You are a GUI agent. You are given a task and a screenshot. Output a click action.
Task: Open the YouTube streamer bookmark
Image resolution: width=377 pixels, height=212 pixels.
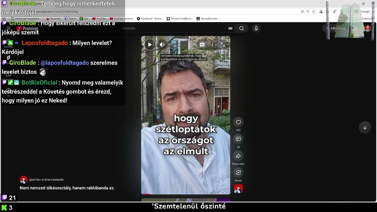click(x=121, y=19)
